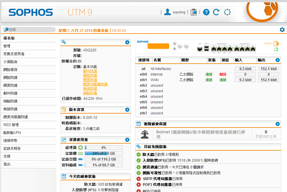Click the green check beside 入侵防禦(IPS)
The width and height of the screenshot is (287, 192).
point(139,160)
